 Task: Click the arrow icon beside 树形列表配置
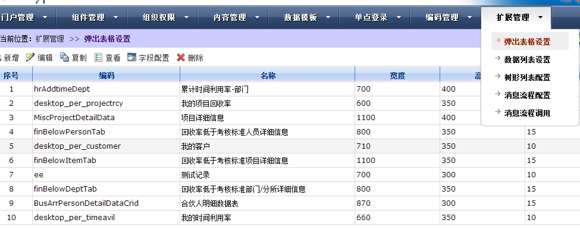pos(497,76)
